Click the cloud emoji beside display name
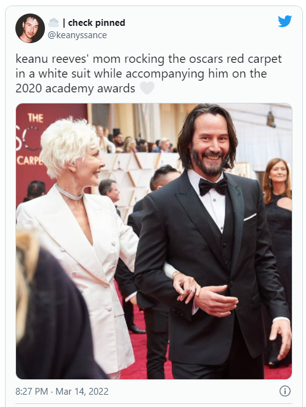This screenshot has width=306, height=407. [x=54, y=23]
